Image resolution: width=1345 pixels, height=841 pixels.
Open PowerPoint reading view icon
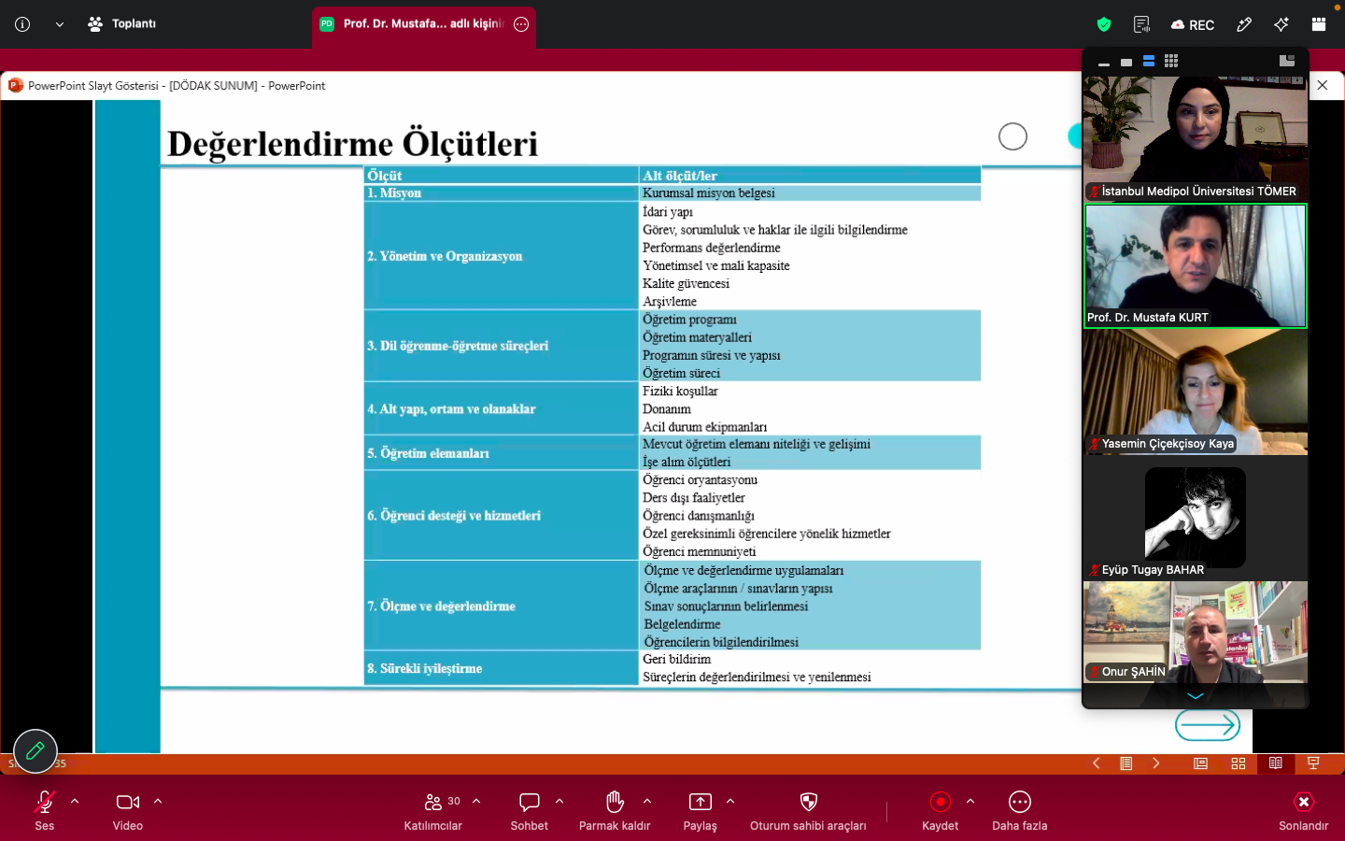pyautogui.click(x=1276, y=763)
